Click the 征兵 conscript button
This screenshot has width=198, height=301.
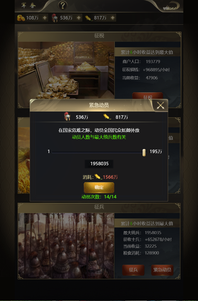click(x=133, y=270)
